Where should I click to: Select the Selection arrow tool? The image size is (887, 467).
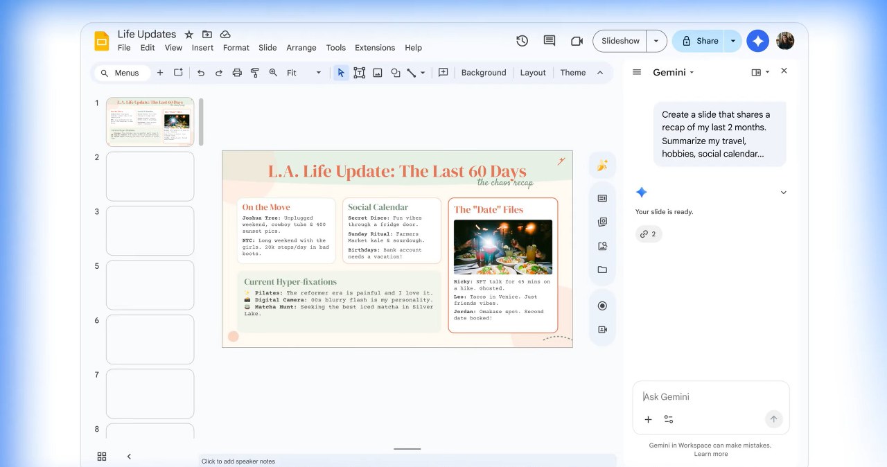(x=340, y=72)
